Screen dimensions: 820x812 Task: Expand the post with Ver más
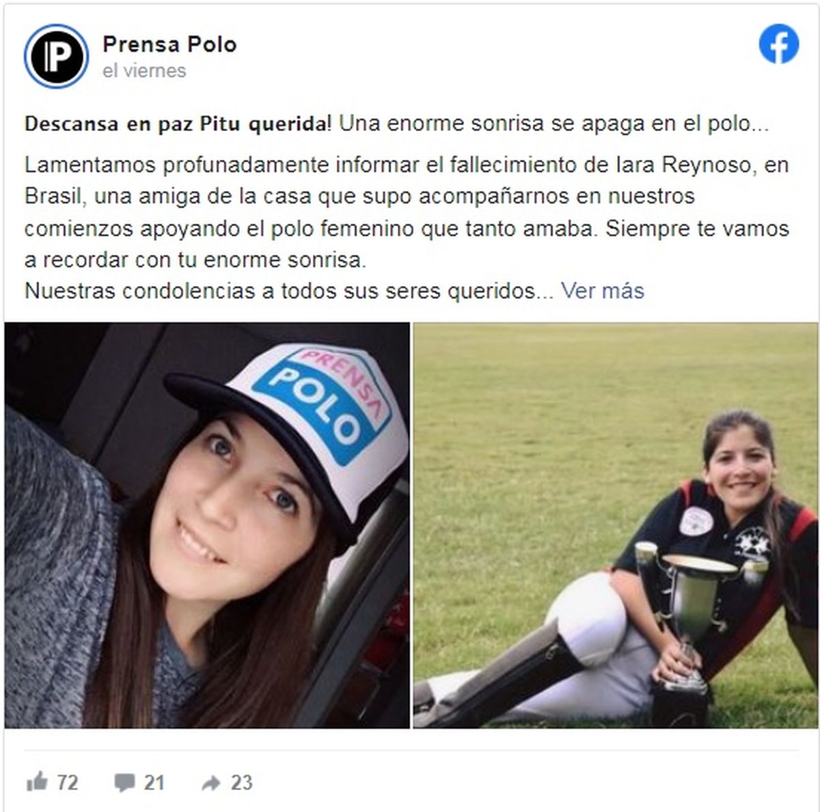602,291
